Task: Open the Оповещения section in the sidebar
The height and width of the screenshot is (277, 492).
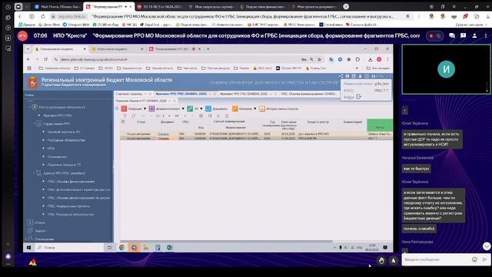Action: (x=41, y=239)
